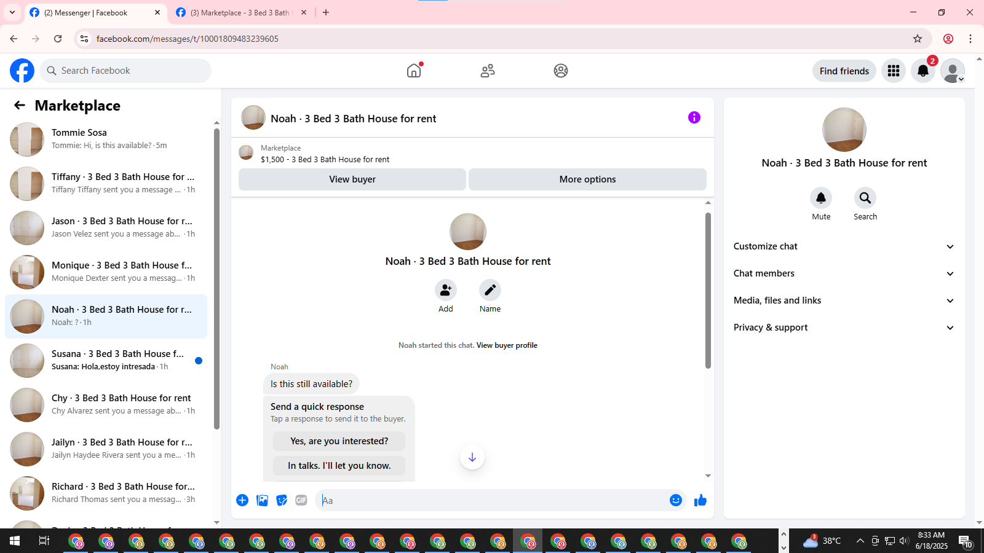Open the Groups icon in top navigation
This screenshot has width=984, height=553.
pos(561,71)
